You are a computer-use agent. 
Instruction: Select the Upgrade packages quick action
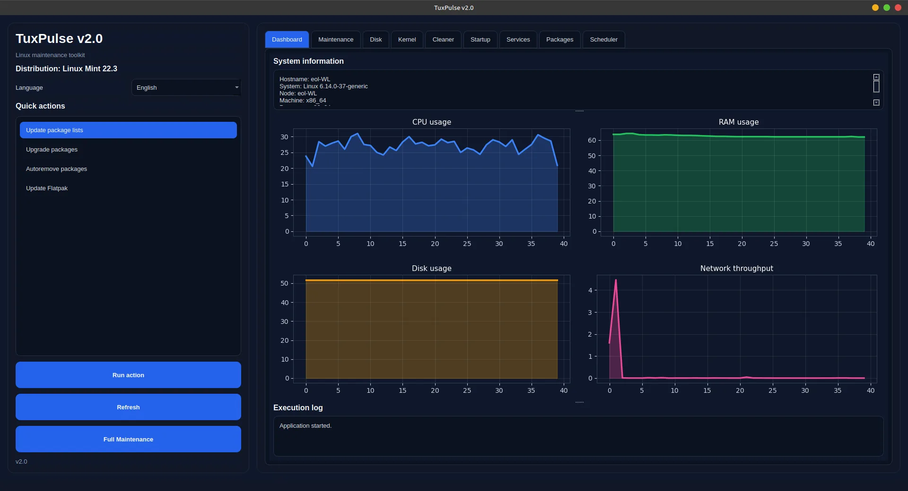tap(128, 149)
